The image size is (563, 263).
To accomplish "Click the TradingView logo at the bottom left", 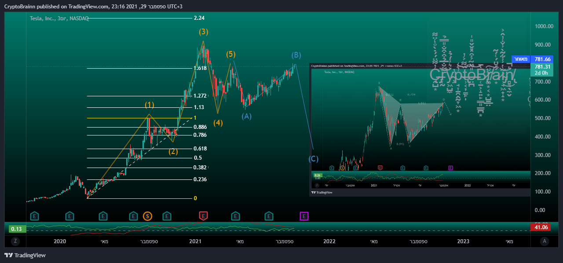I will (25, 255).
